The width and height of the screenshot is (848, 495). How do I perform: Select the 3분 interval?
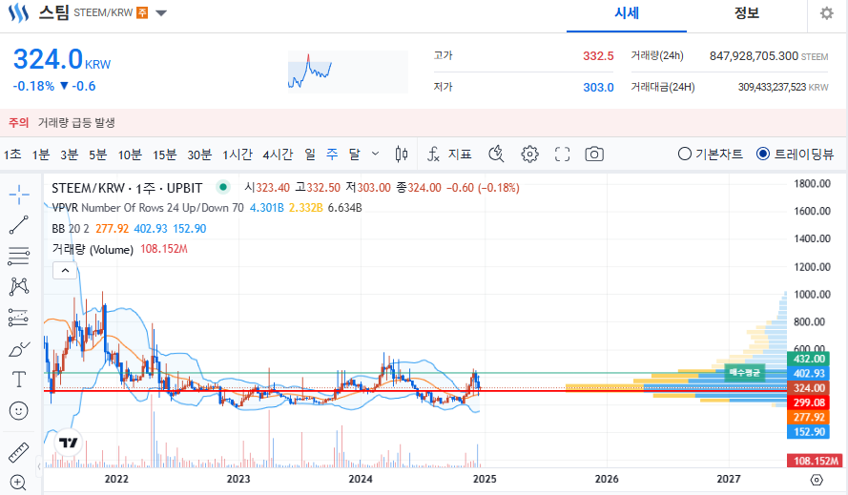pyautogui.click(x=70, y=155)
